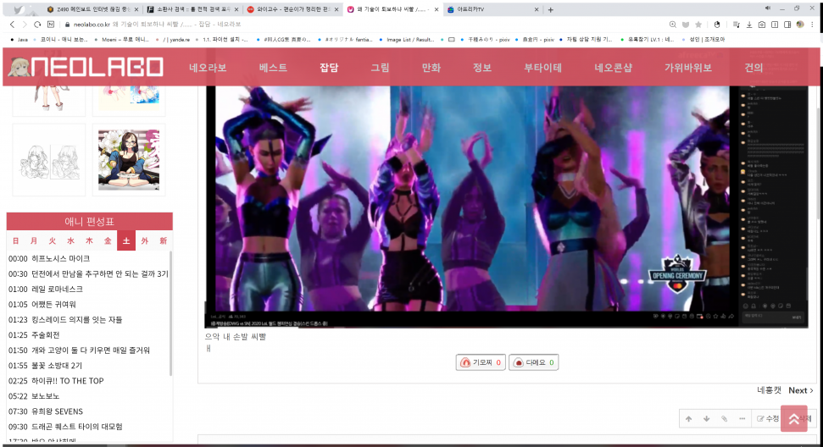Viewport: 823px width, 447px height.
Task: Select the 新 tab in schedule
Action: (164, 240)
